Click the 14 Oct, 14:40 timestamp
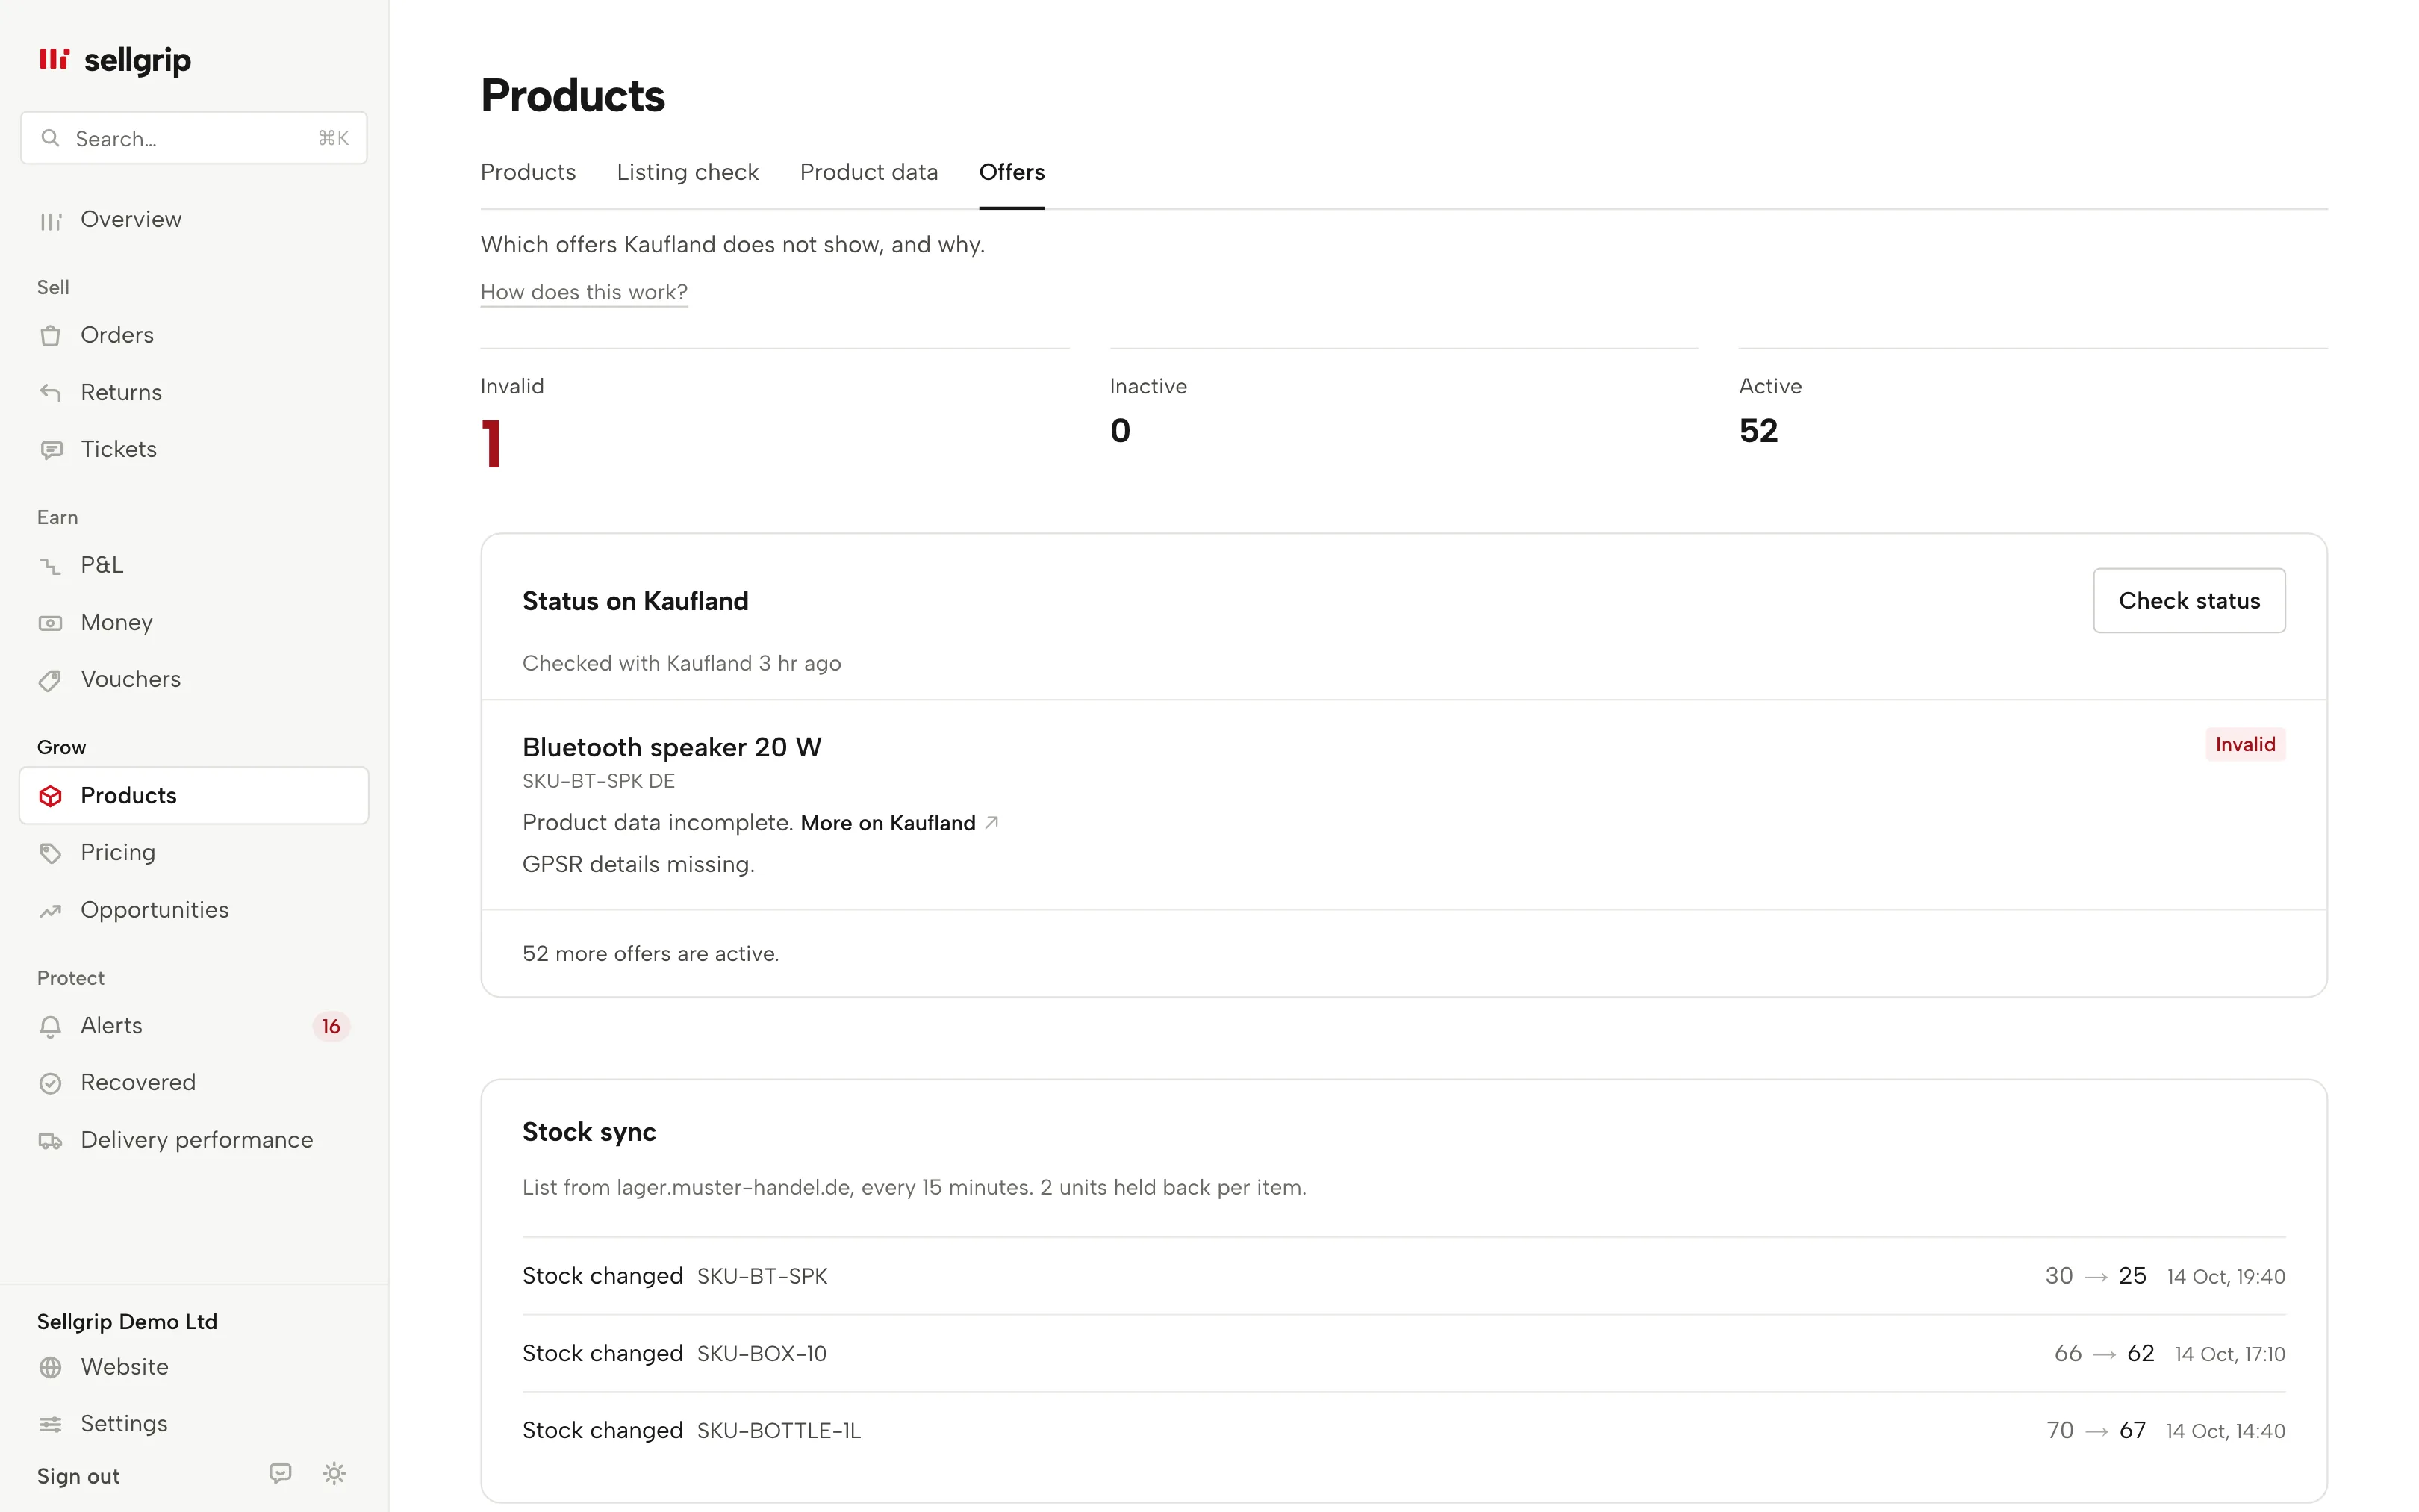2419x1512 pixels. point(2226,1432)
